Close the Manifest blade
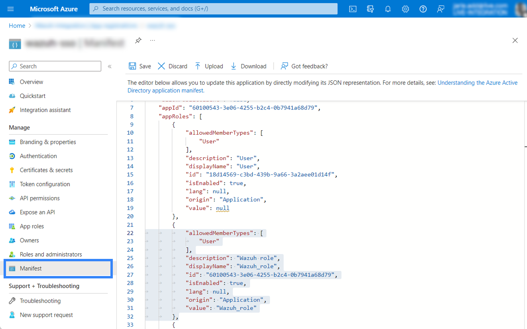The height and width of the screenshot is (329, 527). (x=515, y=40)
